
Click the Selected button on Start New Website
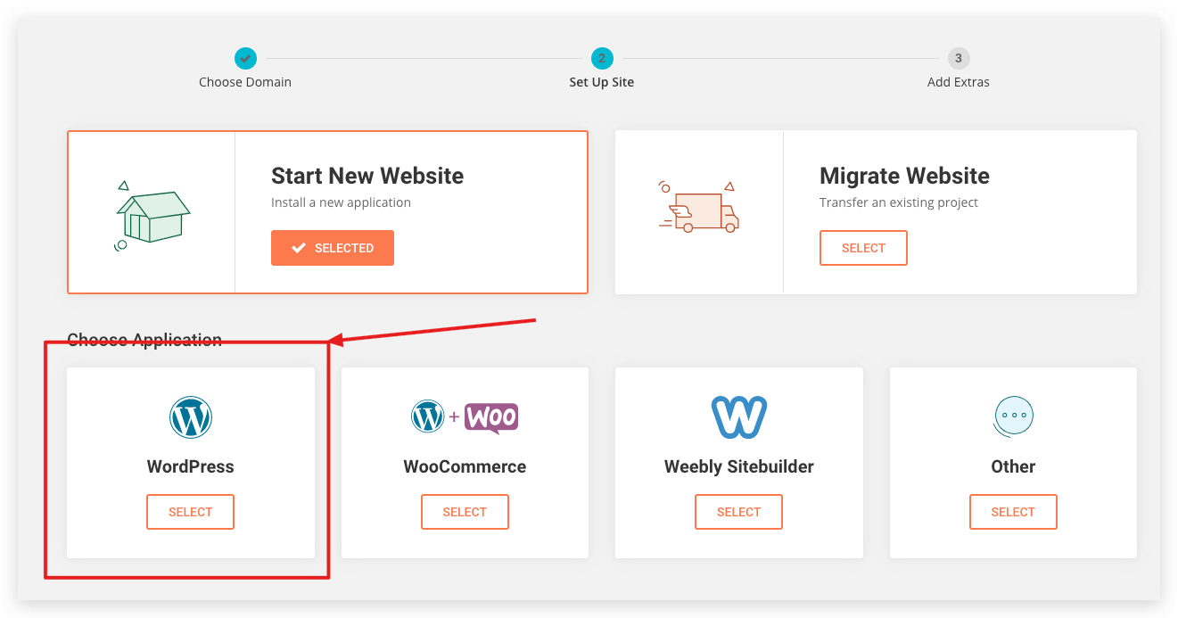[333, 248]
